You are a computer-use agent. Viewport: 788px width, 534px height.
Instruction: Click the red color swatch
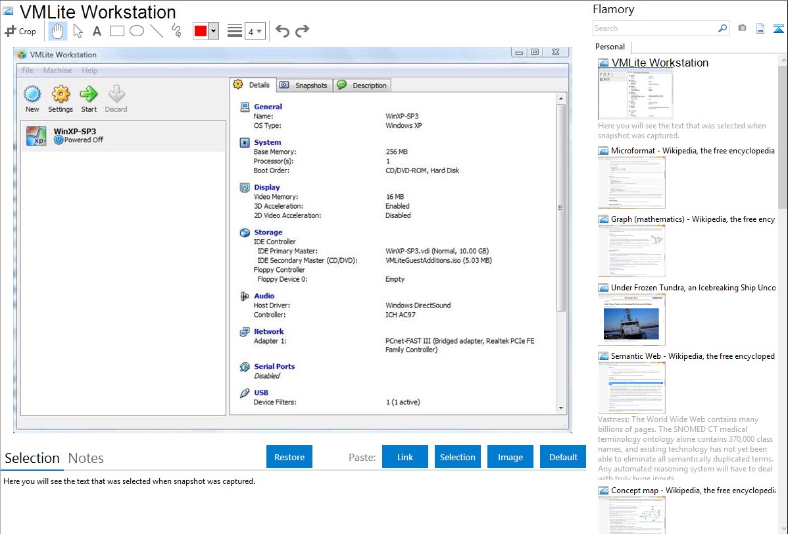pyautogui.click(x=201, y=31)
